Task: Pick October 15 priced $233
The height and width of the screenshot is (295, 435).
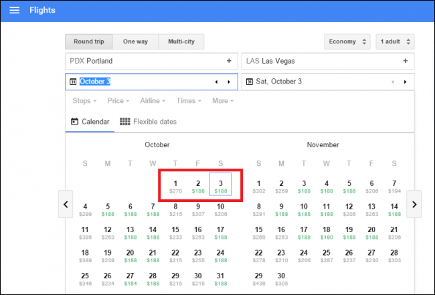Action: pos(175,233)
